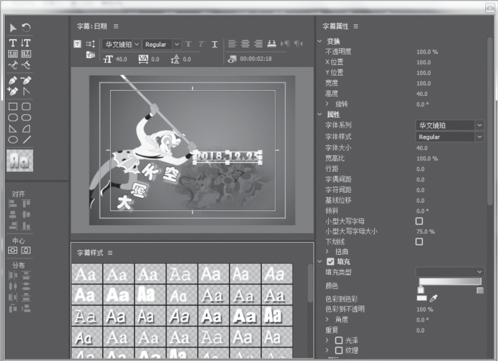
Task: Select the Selection arrow tool
Action: tap(13, 28)
